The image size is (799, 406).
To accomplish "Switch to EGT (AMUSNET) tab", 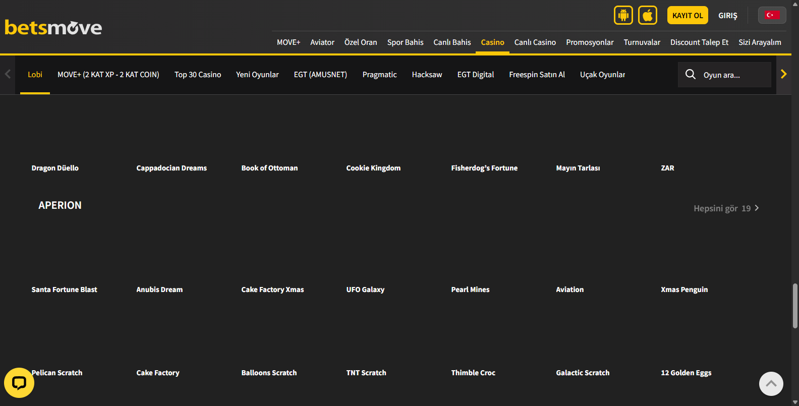I will [321, 75].
